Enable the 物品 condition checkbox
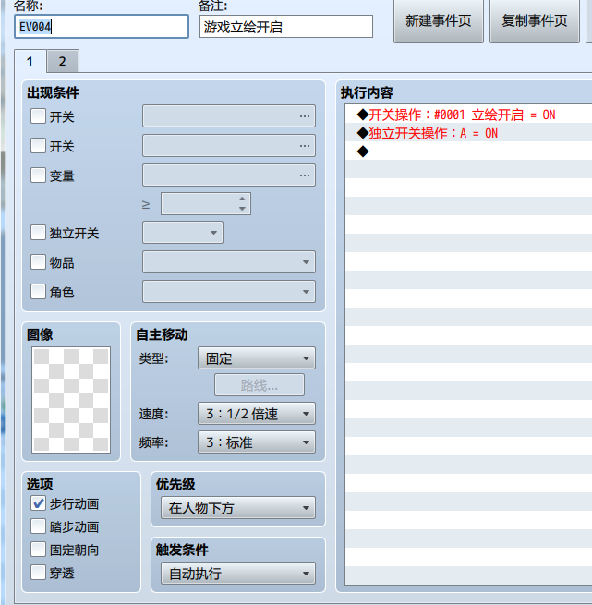The width and height of the screenshot is (592, 605). tap(38, 262)
